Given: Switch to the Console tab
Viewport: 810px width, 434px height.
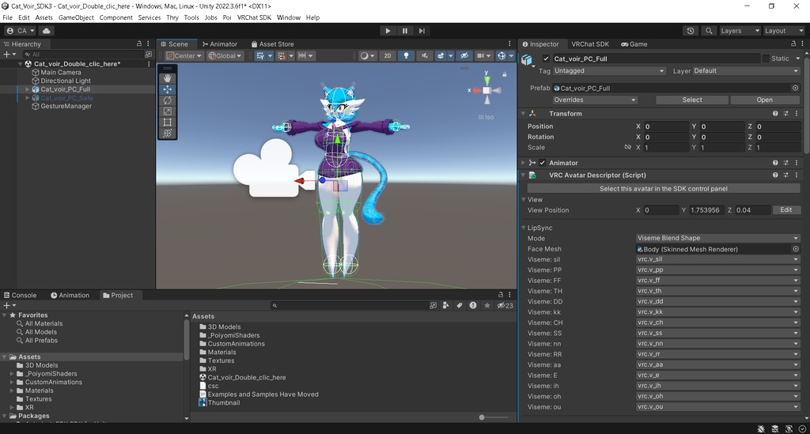Looking at the screenshot, I should click(20, 295).
